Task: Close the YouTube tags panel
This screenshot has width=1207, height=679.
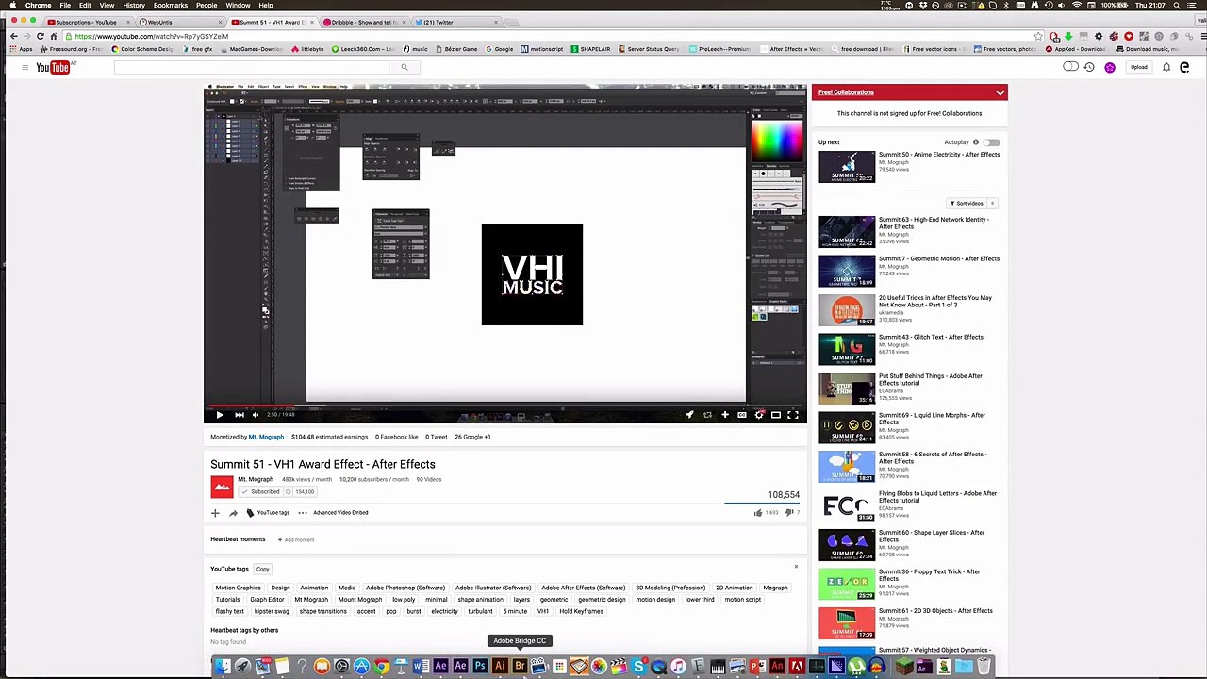Action: click(796, 567)
